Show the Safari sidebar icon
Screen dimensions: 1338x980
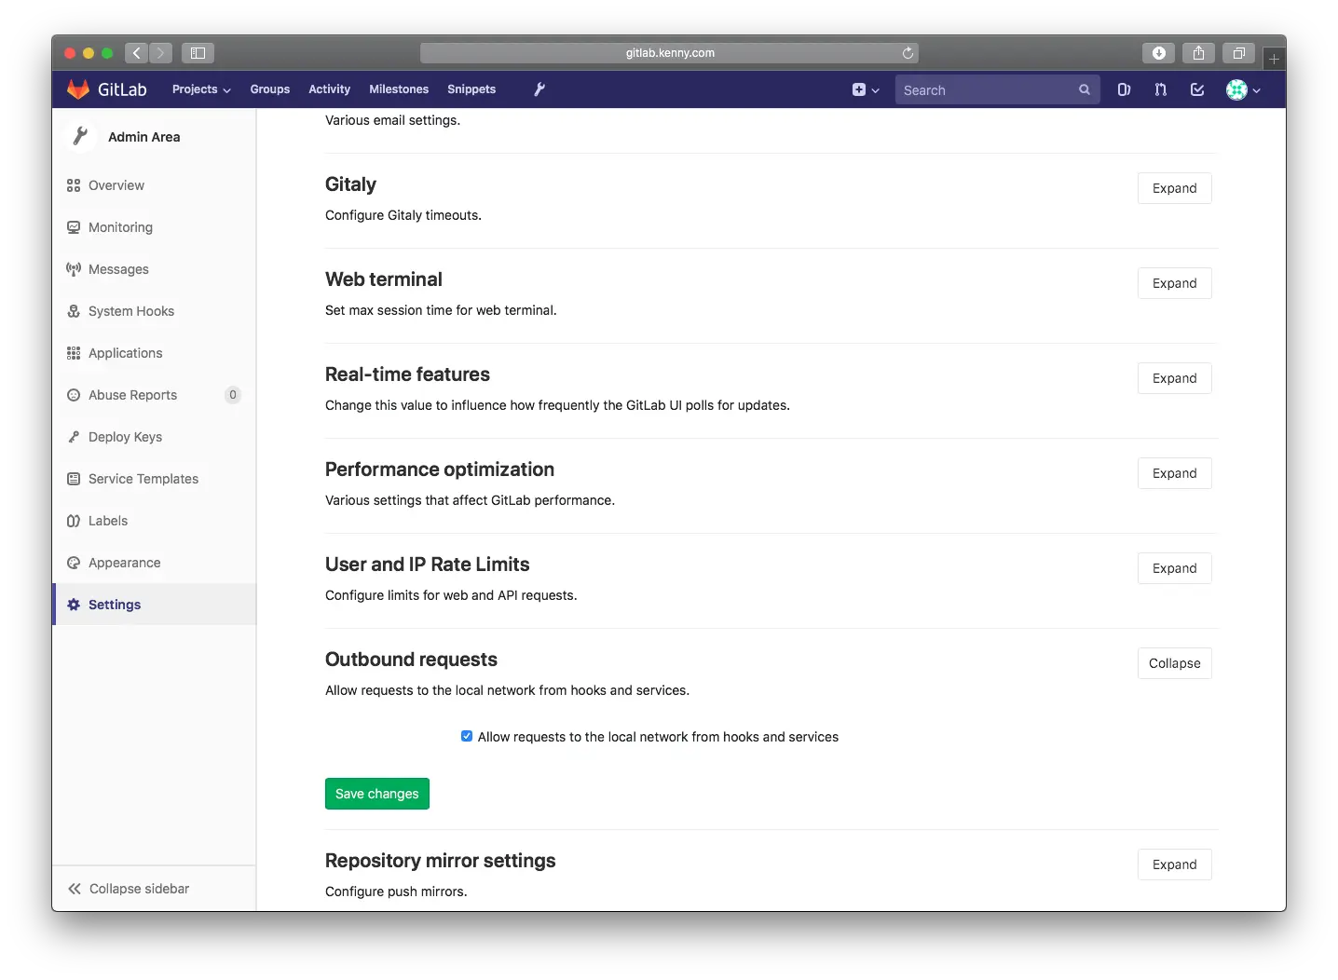[x=198, y=53]
